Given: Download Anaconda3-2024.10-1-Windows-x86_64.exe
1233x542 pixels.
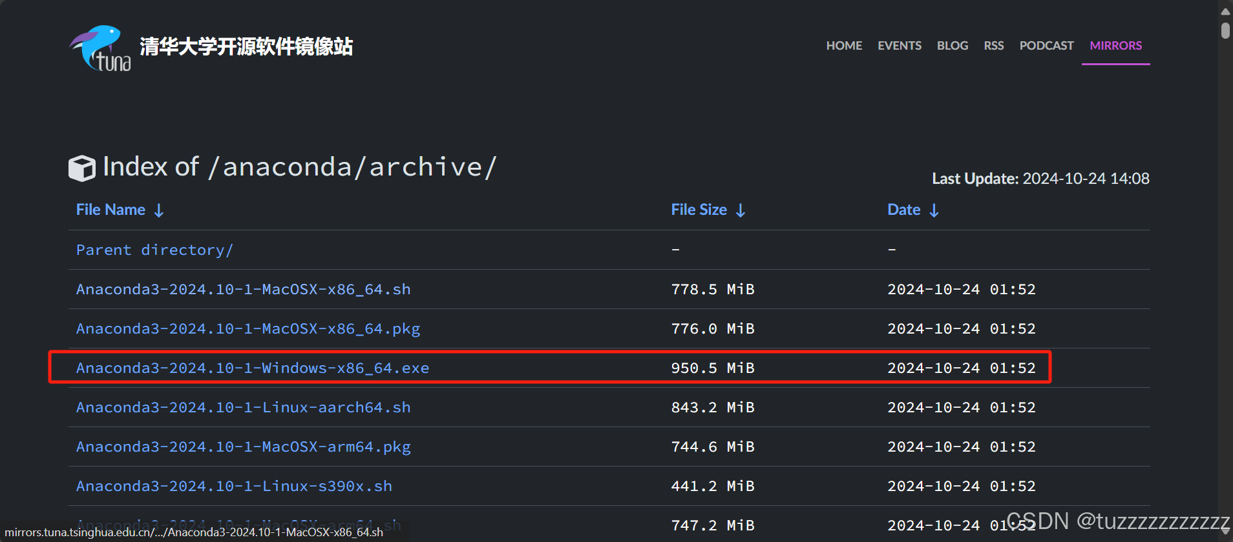Looking at the screenshot, I should (253, 368).
